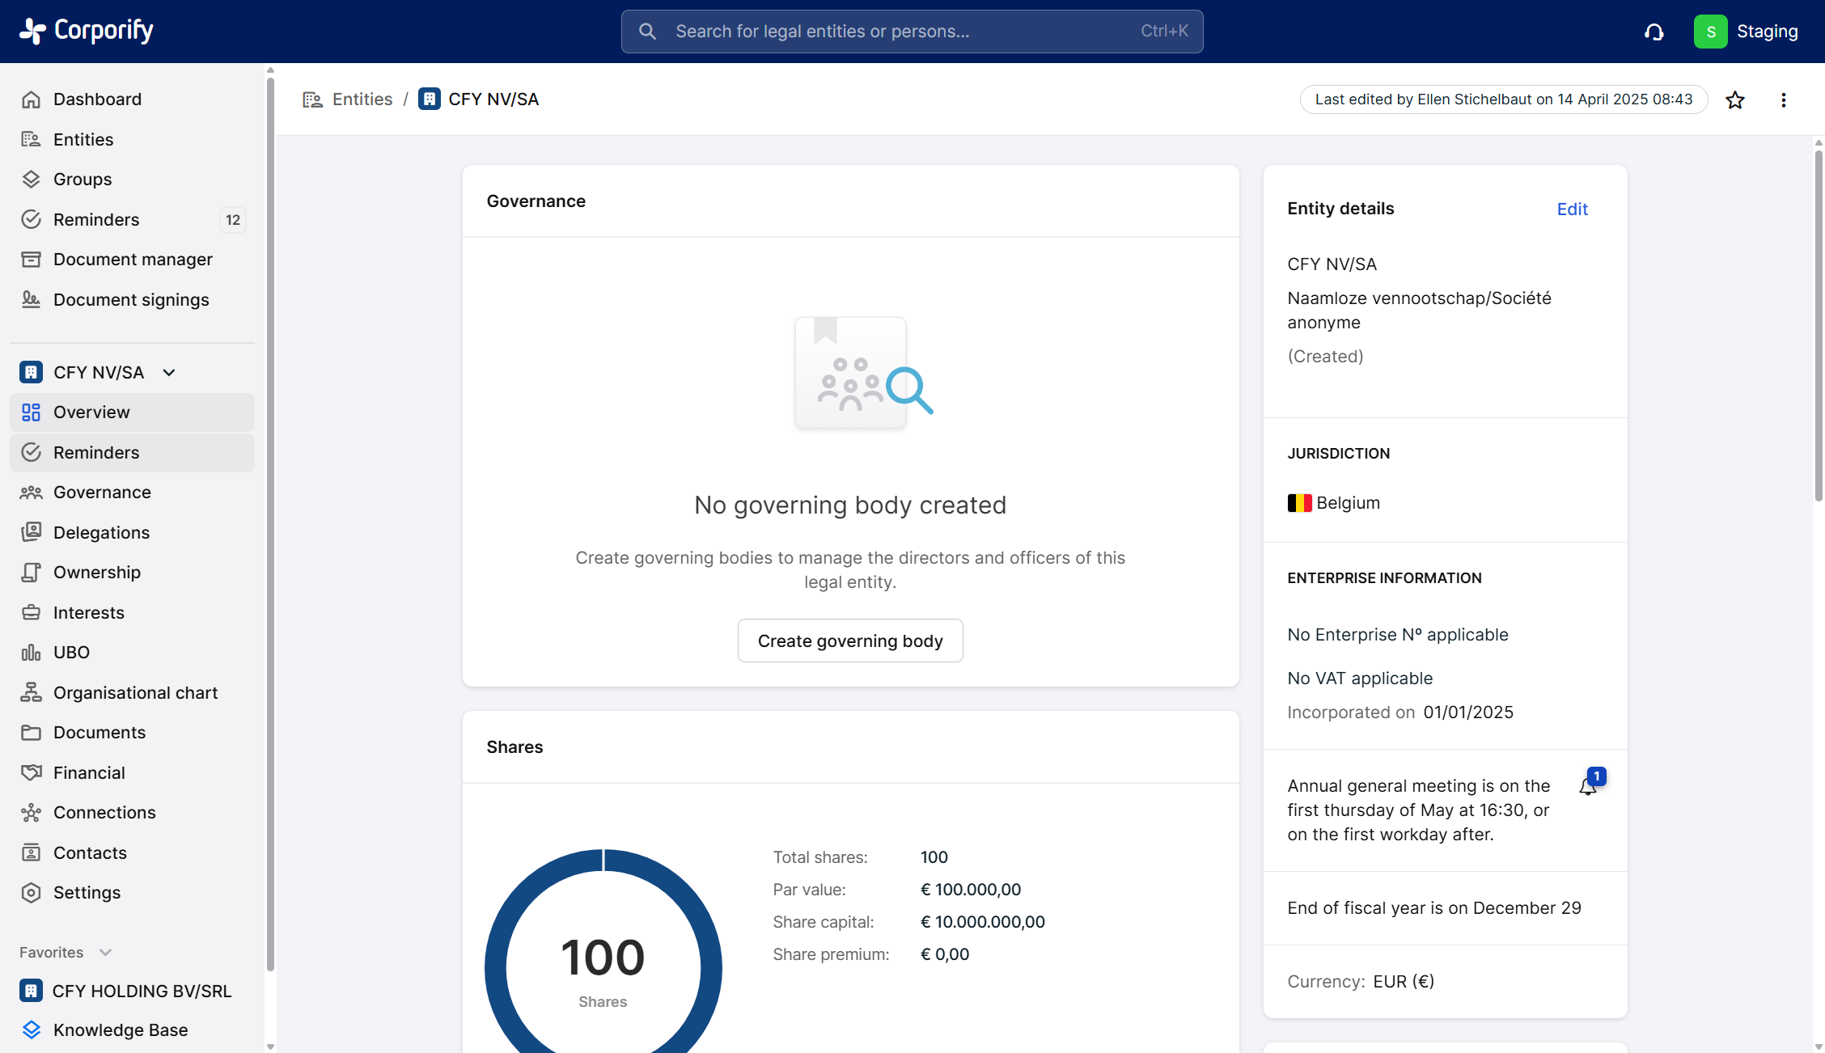
Task: Select the Governance menu item
Action: [x=102, y=492]
